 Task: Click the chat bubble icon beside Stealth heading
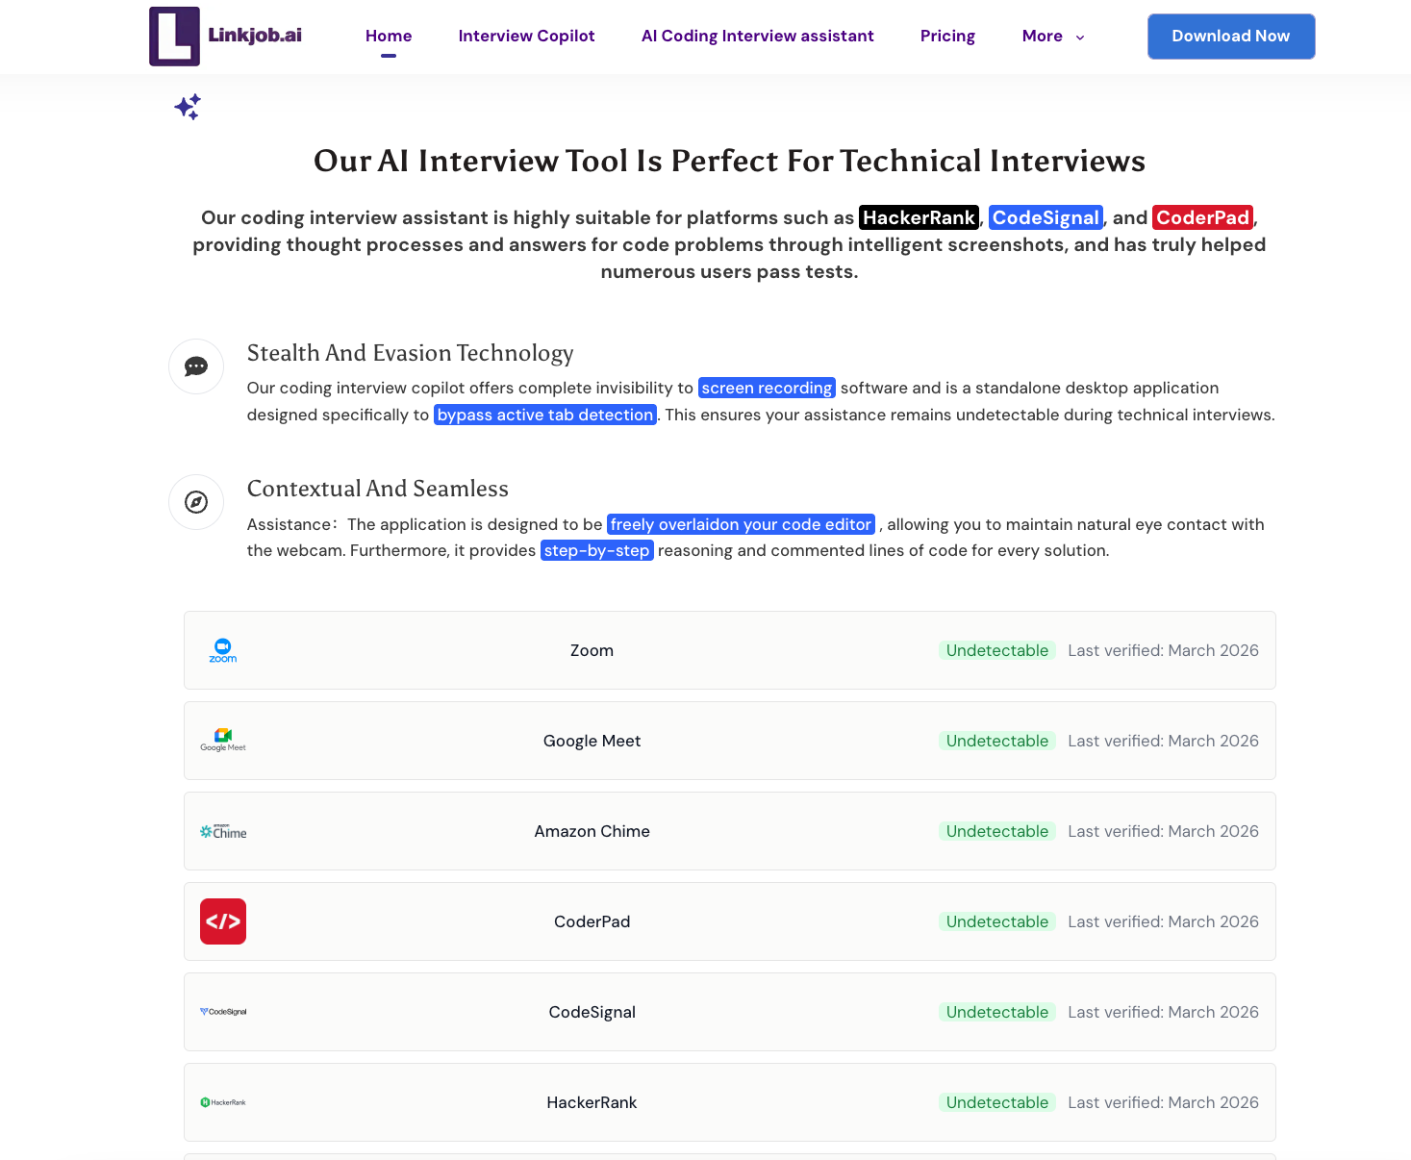click(196, 366)
